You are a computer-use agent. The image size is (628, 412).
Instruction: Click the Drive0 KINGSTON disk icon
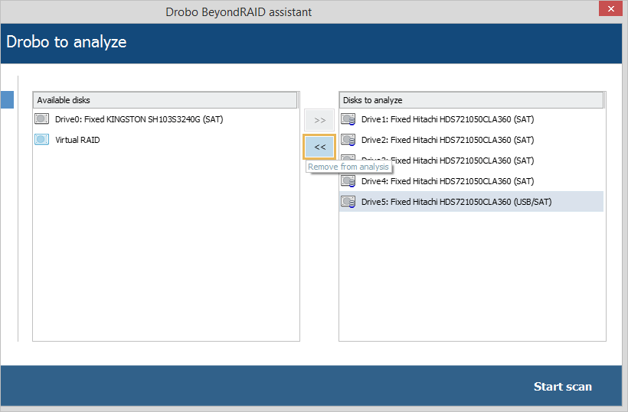point(41,118)
